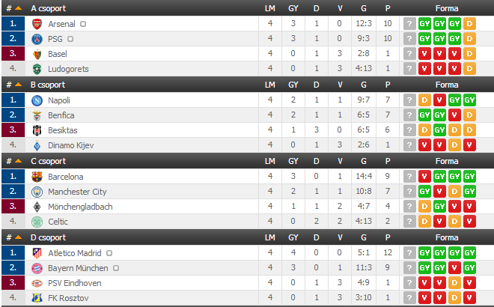Click the Celtic team logo

[37, 222]
